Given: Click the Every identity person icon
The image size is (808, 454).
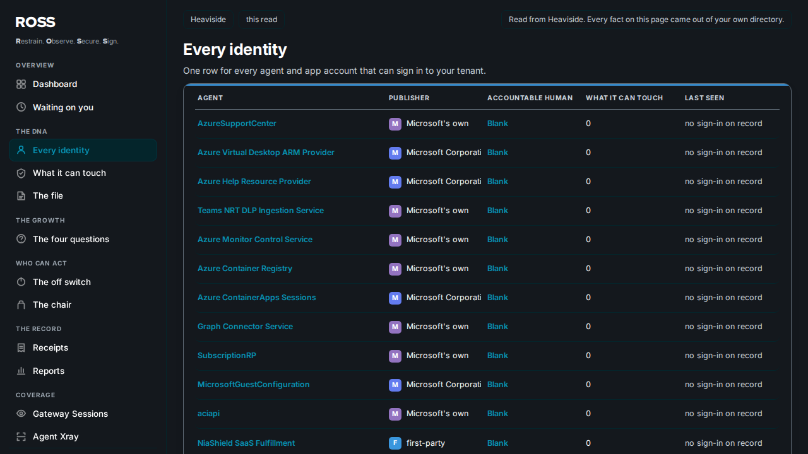Looking at the screenshot, I should tap(21, 150).
